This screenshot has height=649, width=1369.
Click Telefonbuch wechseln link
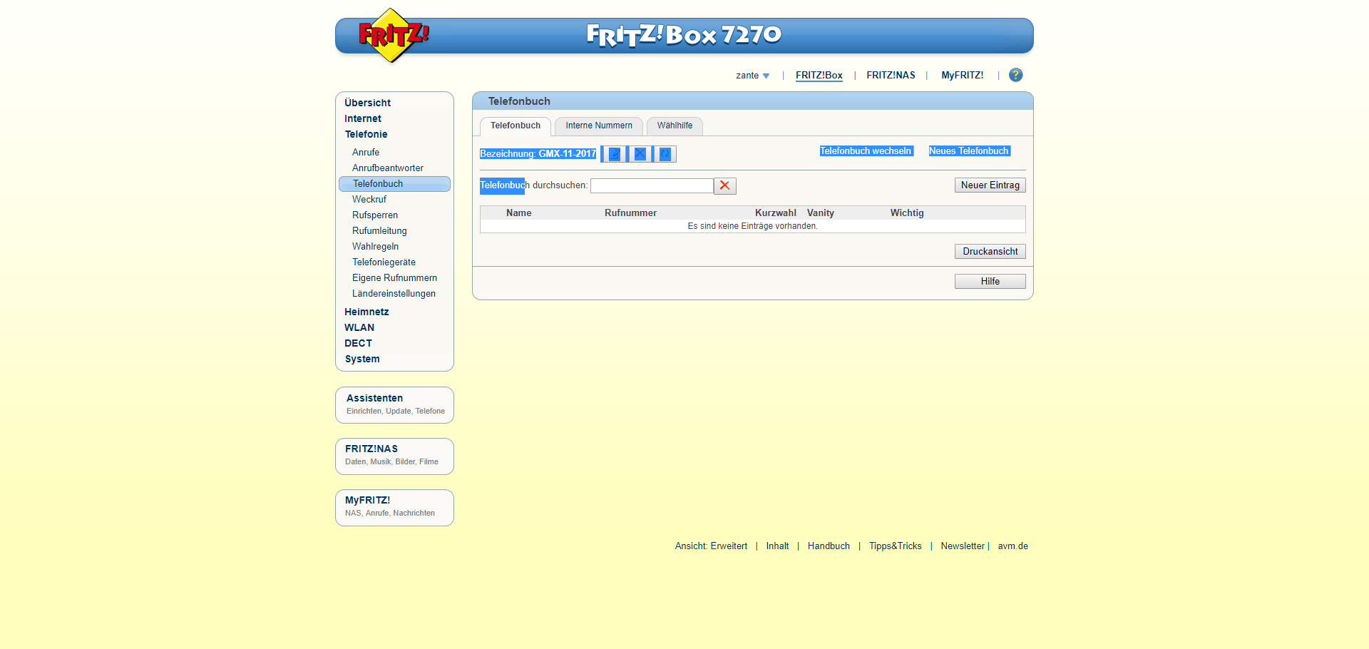pyautogui.click(x=866, y=151)
